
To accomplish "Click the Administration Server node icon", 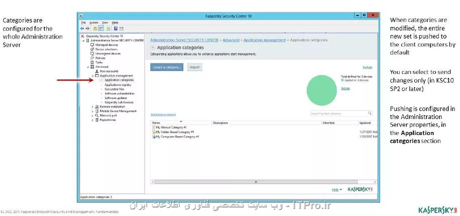I will pyautogui.click(x=88, y=40).
